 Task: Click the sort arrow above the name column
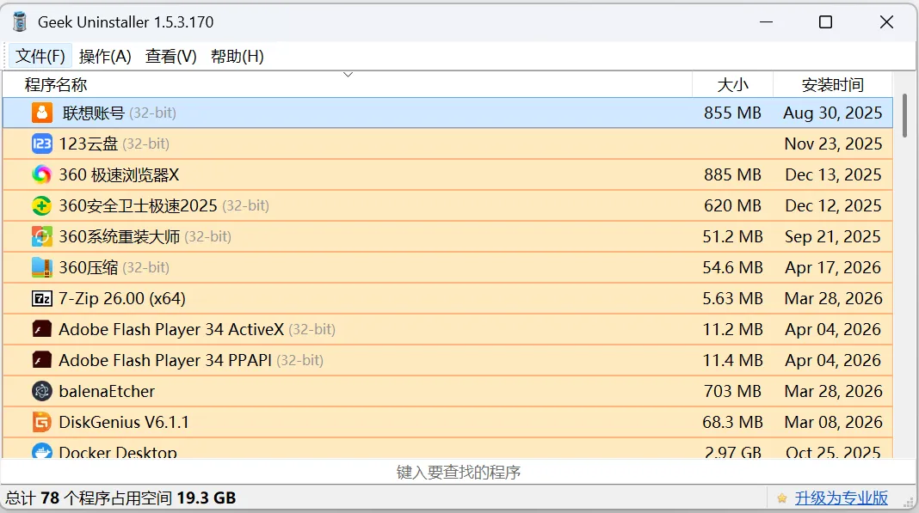click(x=348, y=75)
